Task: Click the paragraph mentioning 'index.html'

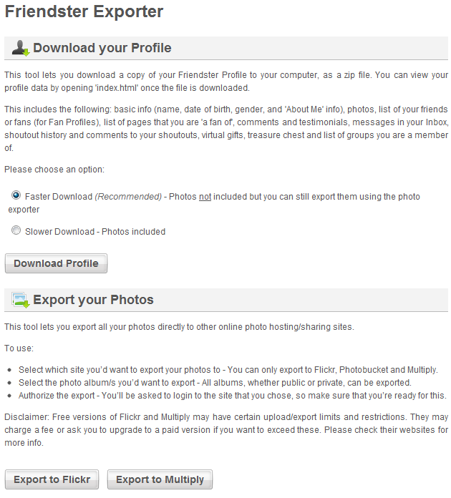Action: [225, 81]
